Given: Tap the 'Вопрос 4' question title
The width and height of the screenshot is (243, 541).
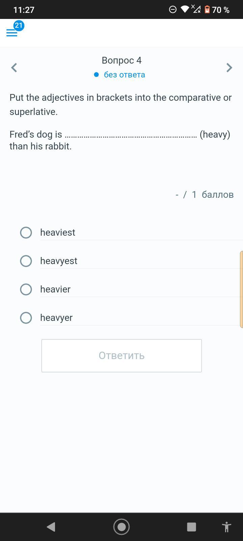Looking at the screenshot, I should [122, 60].
